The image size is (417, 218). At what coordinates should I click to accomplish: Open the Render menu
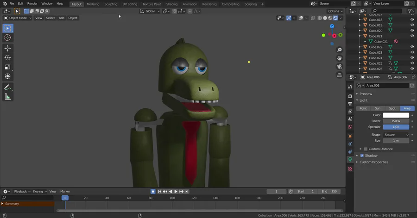click(x=32, y=4)
